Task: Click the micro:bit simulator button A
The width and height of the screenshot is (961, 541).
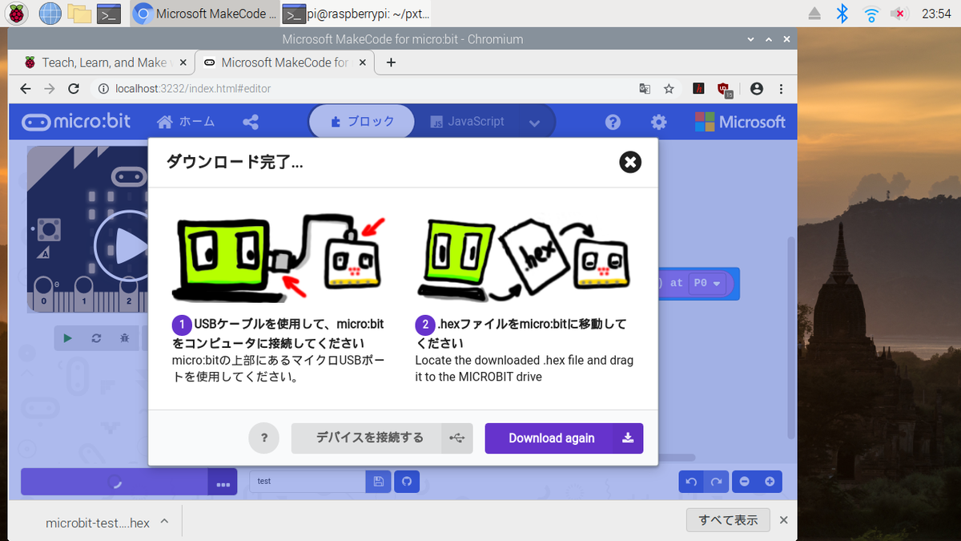Action: (50, 230)
